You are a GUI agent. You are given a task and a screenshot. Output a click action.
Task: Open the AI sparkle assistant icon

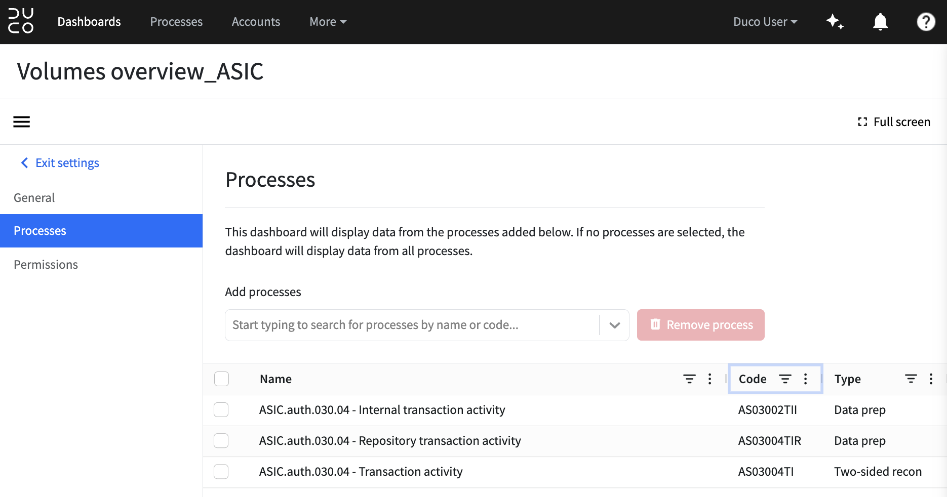[835, 22]
